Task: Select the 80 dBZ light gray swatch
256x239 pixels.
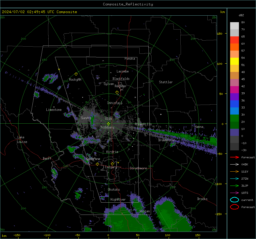Action: [234, 26]
